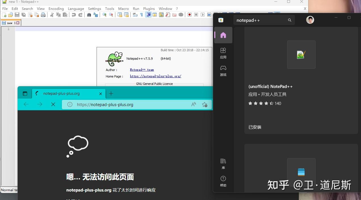Viewport: 361px width, 200px height.
Task: Toggle Word Wrap in Notepad++ toolbar
Action: [x=135, y=15]
